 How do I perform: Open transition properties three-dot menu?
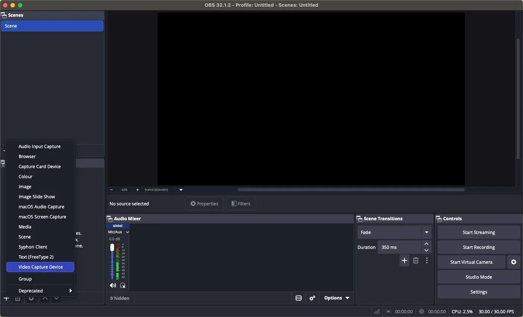point(428,260)
